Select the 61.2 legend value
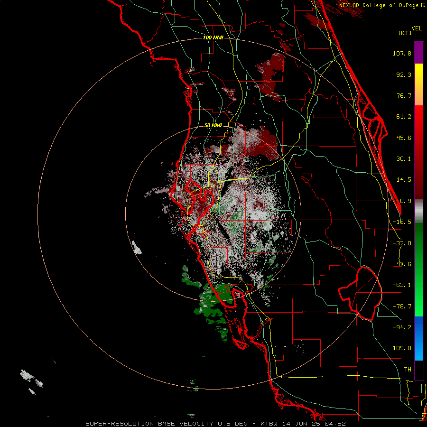Viewport: 427px width, 427px height. [404, 117]
